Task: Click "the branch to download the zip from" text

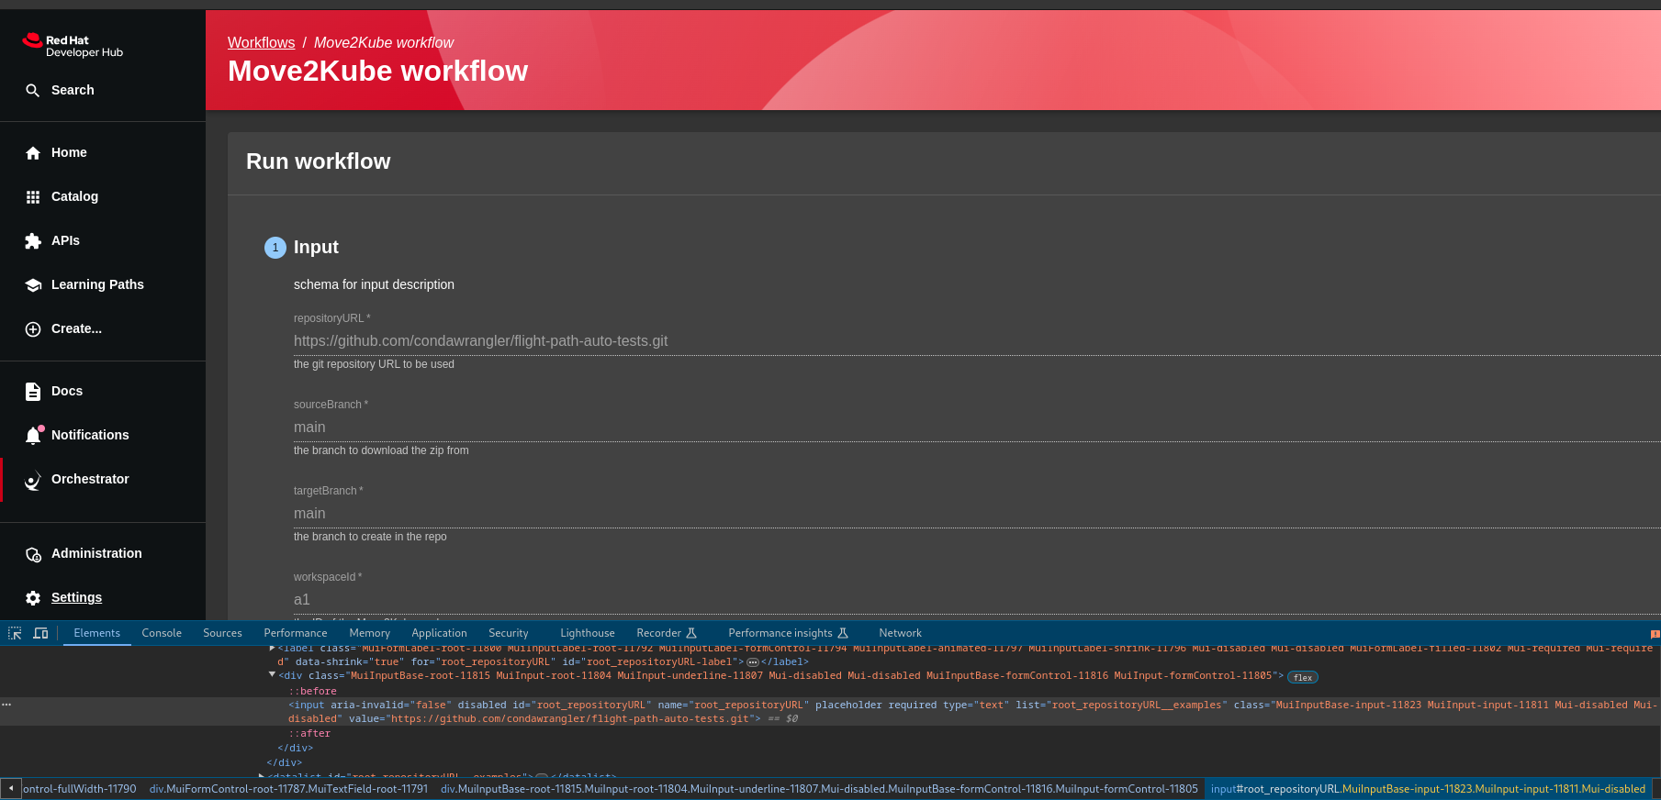Action: pyautogui.click(x=381, y=450)
